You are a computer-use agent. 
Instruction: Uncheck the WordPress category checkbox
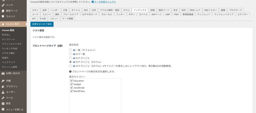pyautogui.click(x=71, y=91)
